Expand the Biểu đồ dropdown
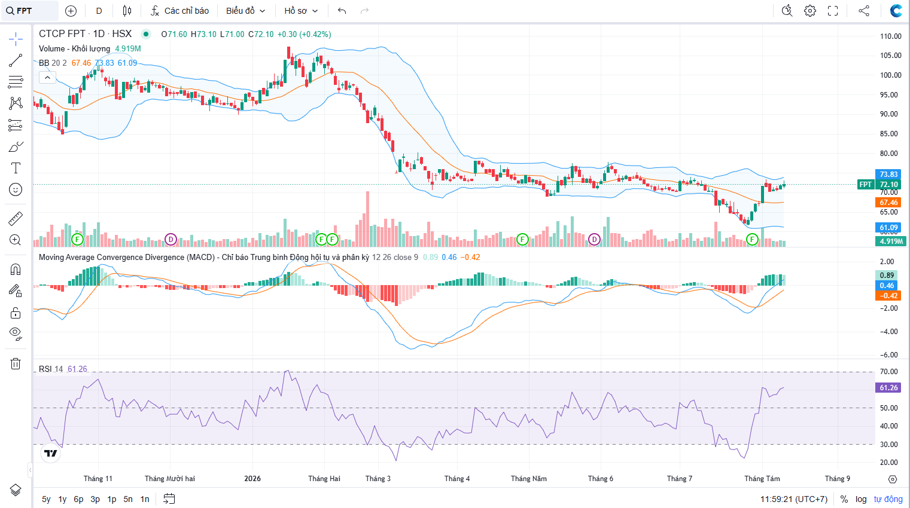 tap(245, 11)
